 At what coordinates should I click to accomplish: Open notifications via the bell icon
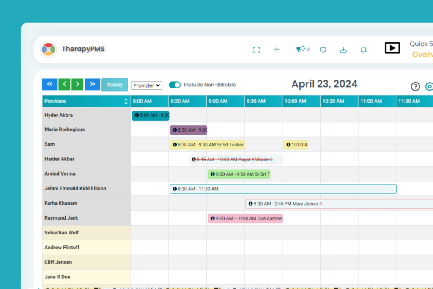pyautogui.click(x=363, y=50)
